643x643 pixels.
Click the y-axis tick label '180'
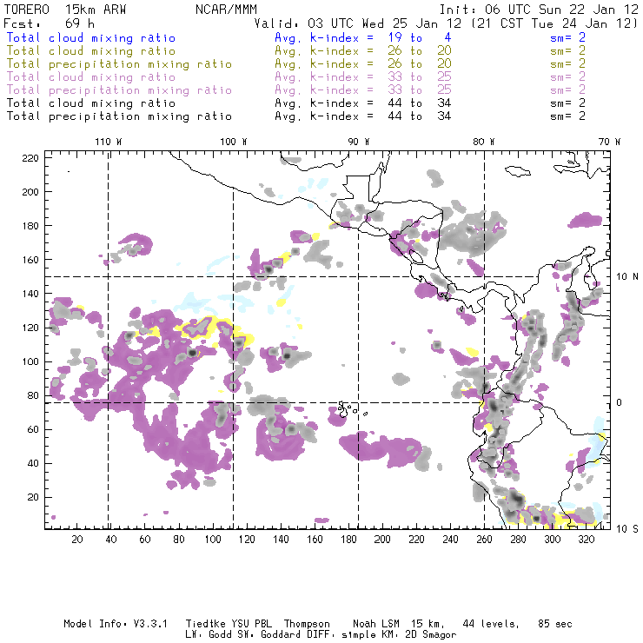tap(30, 226)
